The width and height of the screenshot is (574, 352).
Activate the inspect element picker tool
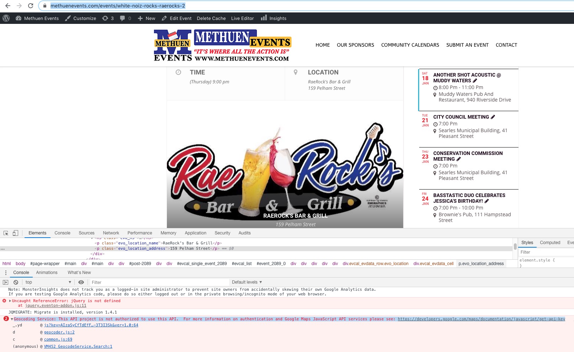[x=6, y=233]
